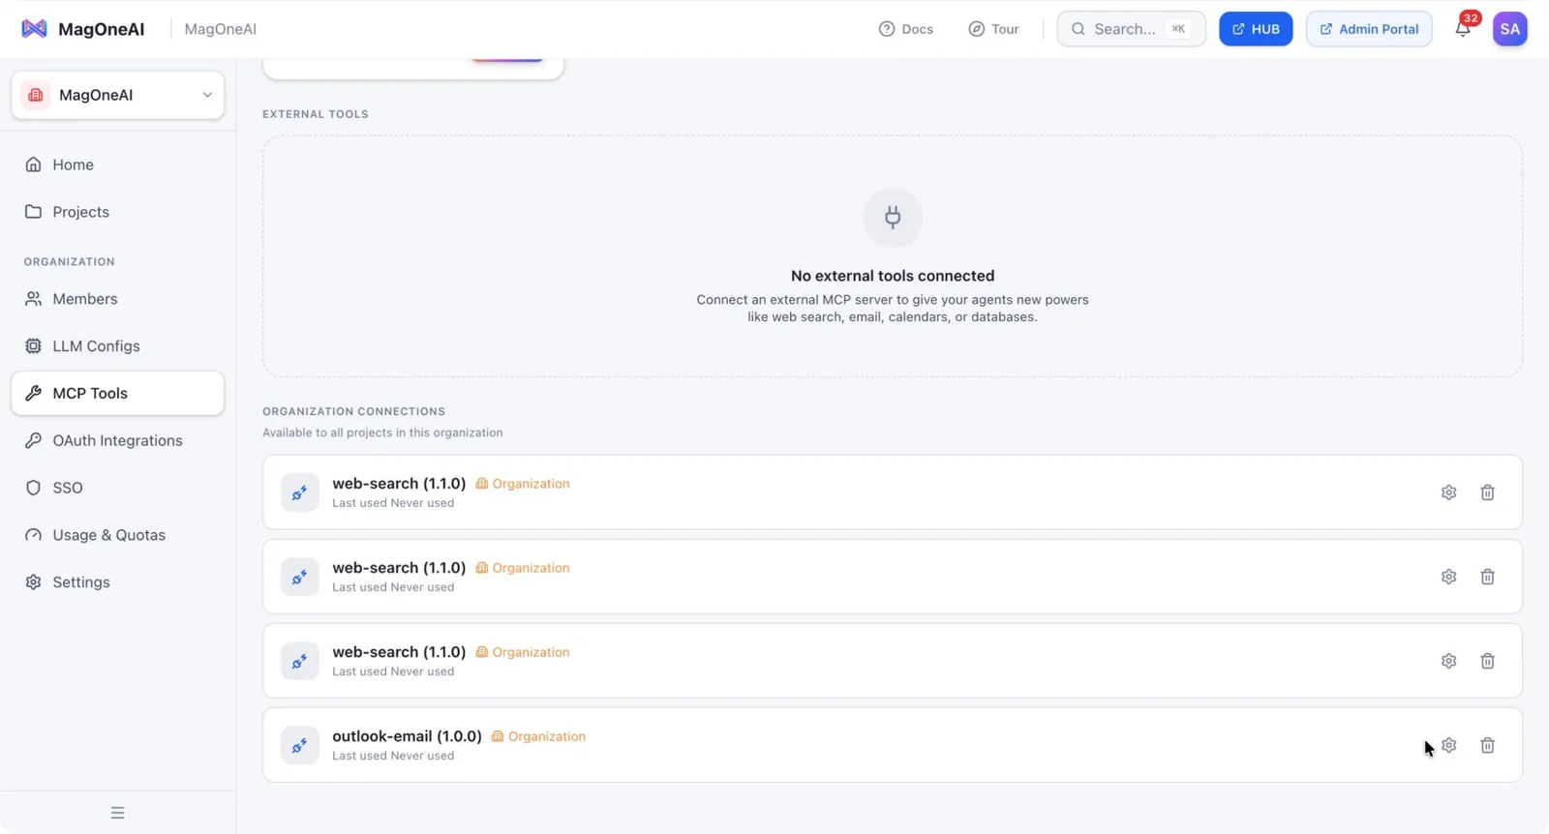Focus the Search field
Screen dimensions: 1549x834
tap(1131, 29)
